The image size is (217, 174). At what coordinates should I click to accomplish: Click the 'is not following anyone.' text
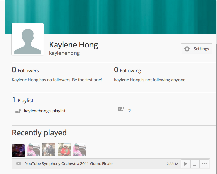pos(164,80)
